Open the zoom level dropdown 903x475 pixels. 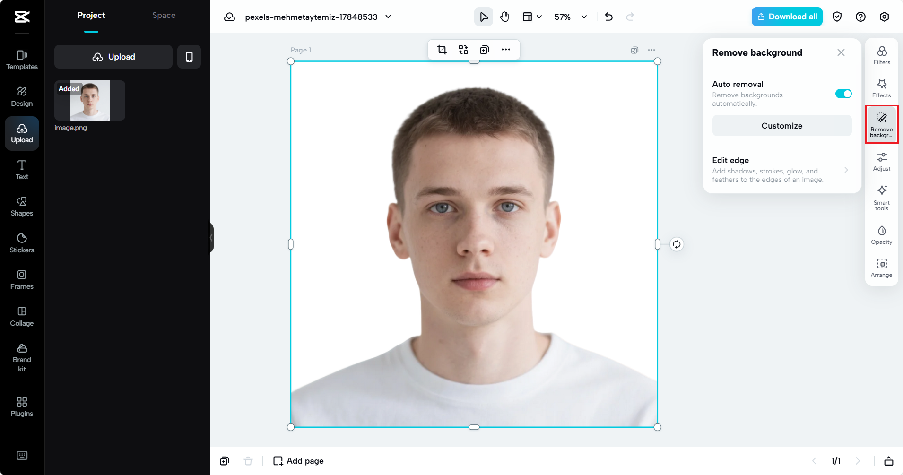tap(584, 17)
